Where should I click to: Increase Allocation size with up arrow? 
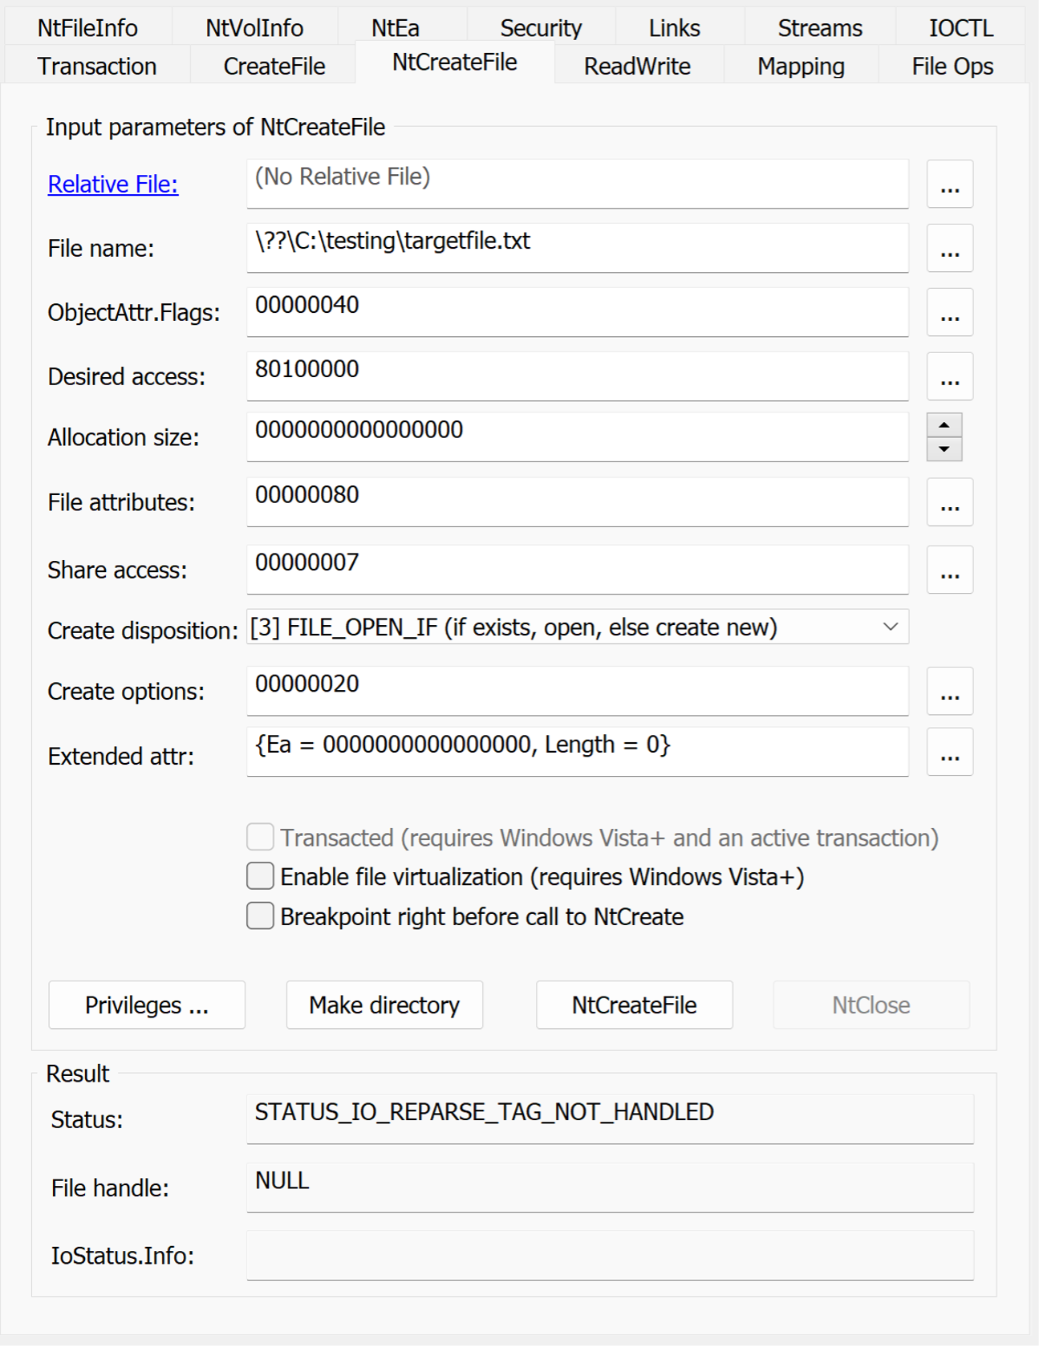coord(944,425)
